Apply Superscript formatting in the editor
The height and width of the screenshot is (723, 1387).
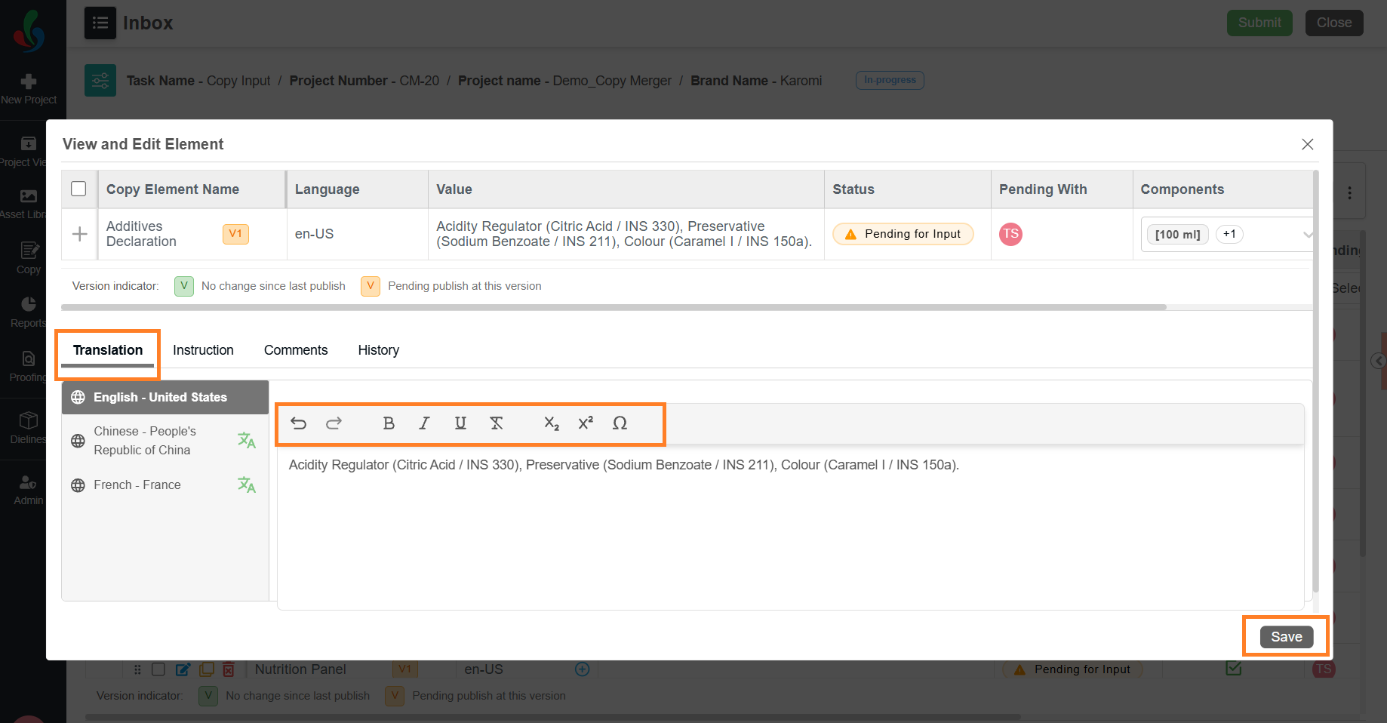(x=586, y=423)
